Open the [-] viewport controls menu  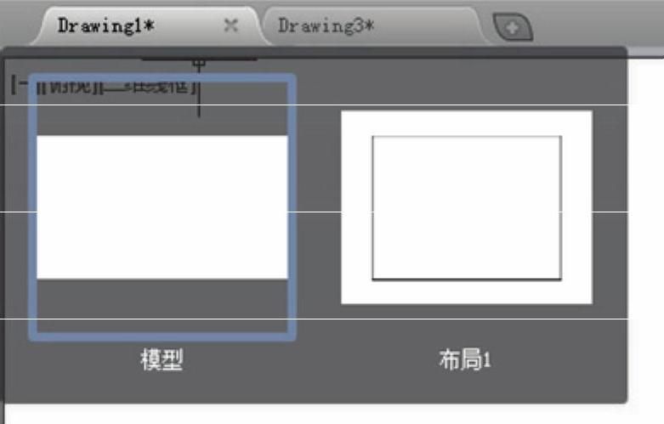15,86
